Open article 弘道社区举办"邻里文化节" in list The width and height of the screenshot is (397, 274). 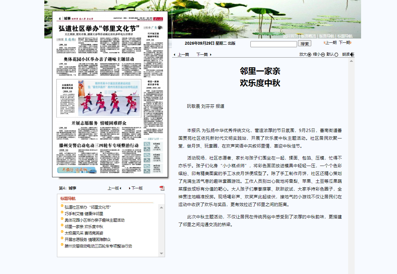click(x=88, y=207)
